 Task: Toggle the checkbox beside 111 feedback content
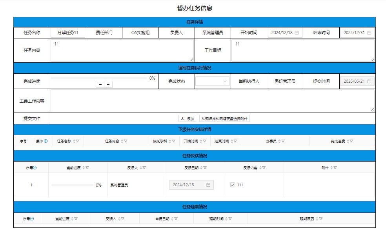coord(233,185)
